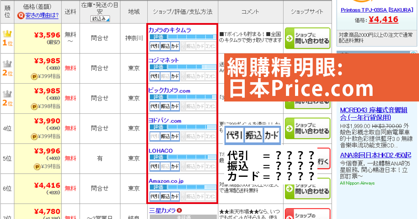Screen dimensions: 419x219
Task: Click the 代引 icon for Amazon.co.jp
Action: coord(155,196)
